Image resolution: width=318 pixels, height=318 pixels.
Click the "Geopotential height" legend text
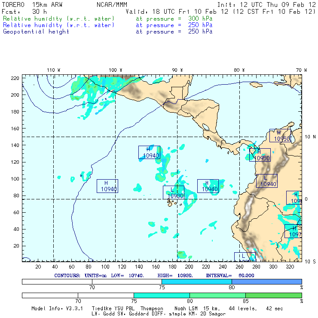(x=36, y=32)
